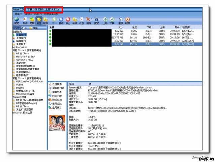
Task: Click the orange 離開 exit icon
Action: click(127, 21)
